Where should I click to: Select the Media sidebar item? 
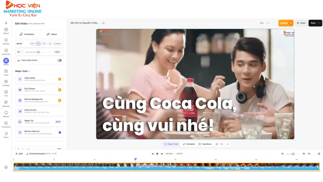(6, 62)
